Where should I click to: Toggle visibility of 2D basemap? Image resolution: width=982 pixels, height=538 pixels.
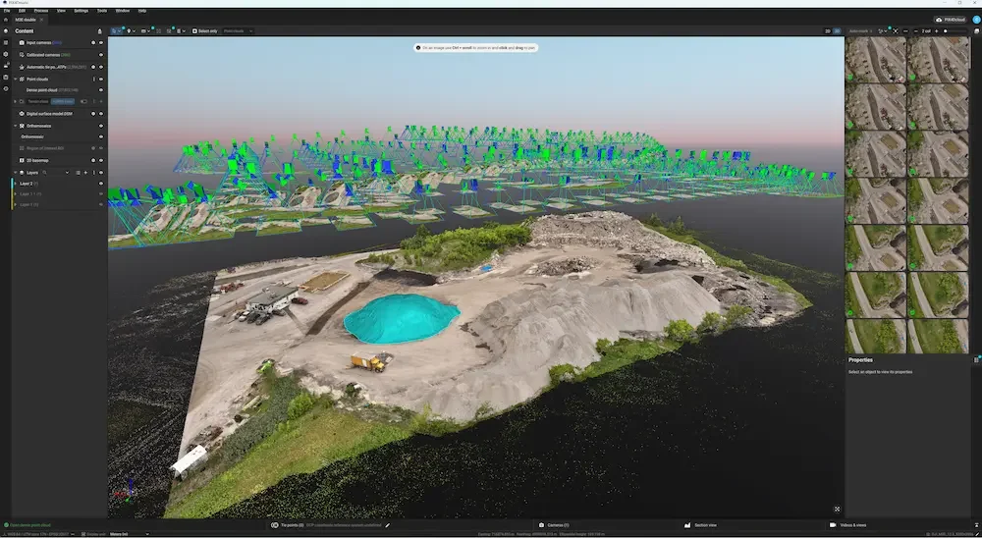click(101, 160)
